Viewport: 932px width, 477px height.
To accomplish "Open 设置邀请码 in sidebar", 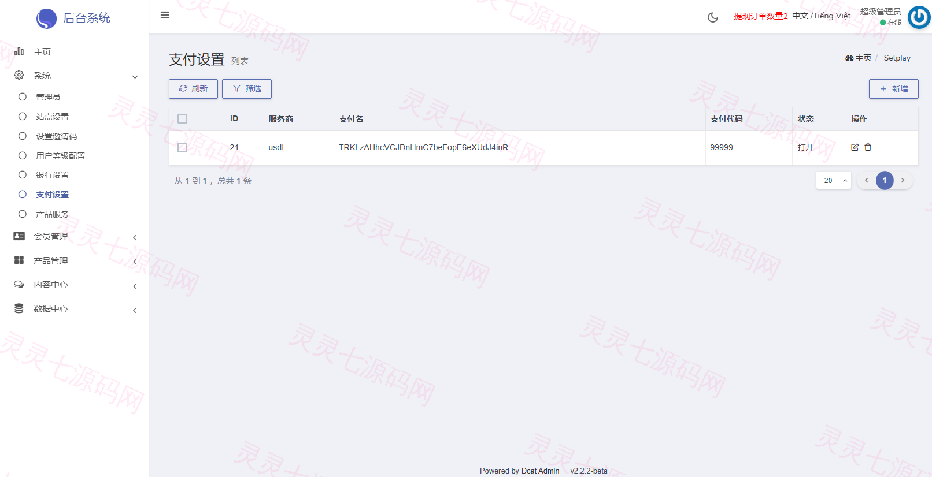I will pos(56,136).
